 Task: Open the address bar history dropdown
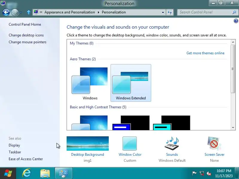tap(163, 12)
